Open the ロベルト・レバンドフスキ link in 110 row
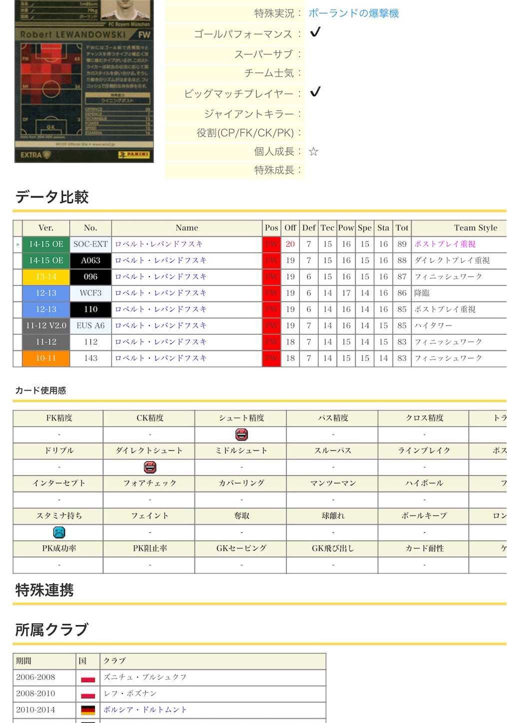The height and width of the screenshot is (723, 507). [x=160, y=310]
